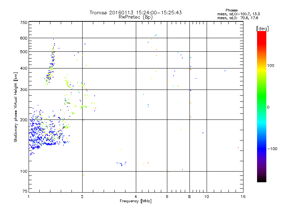
Task: Click the '100' colorbar tick label
Action: click(271, 66)
